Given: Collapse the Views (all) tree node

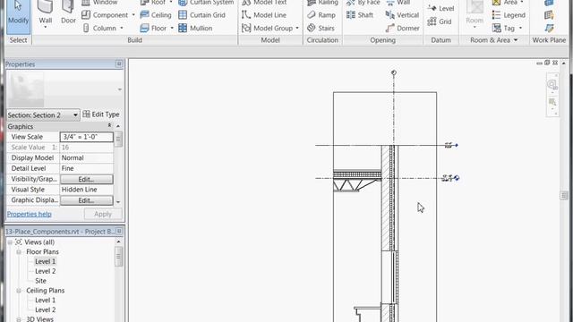Looking at the screenshot, I should pyautogui.click(x=10, y=242).
